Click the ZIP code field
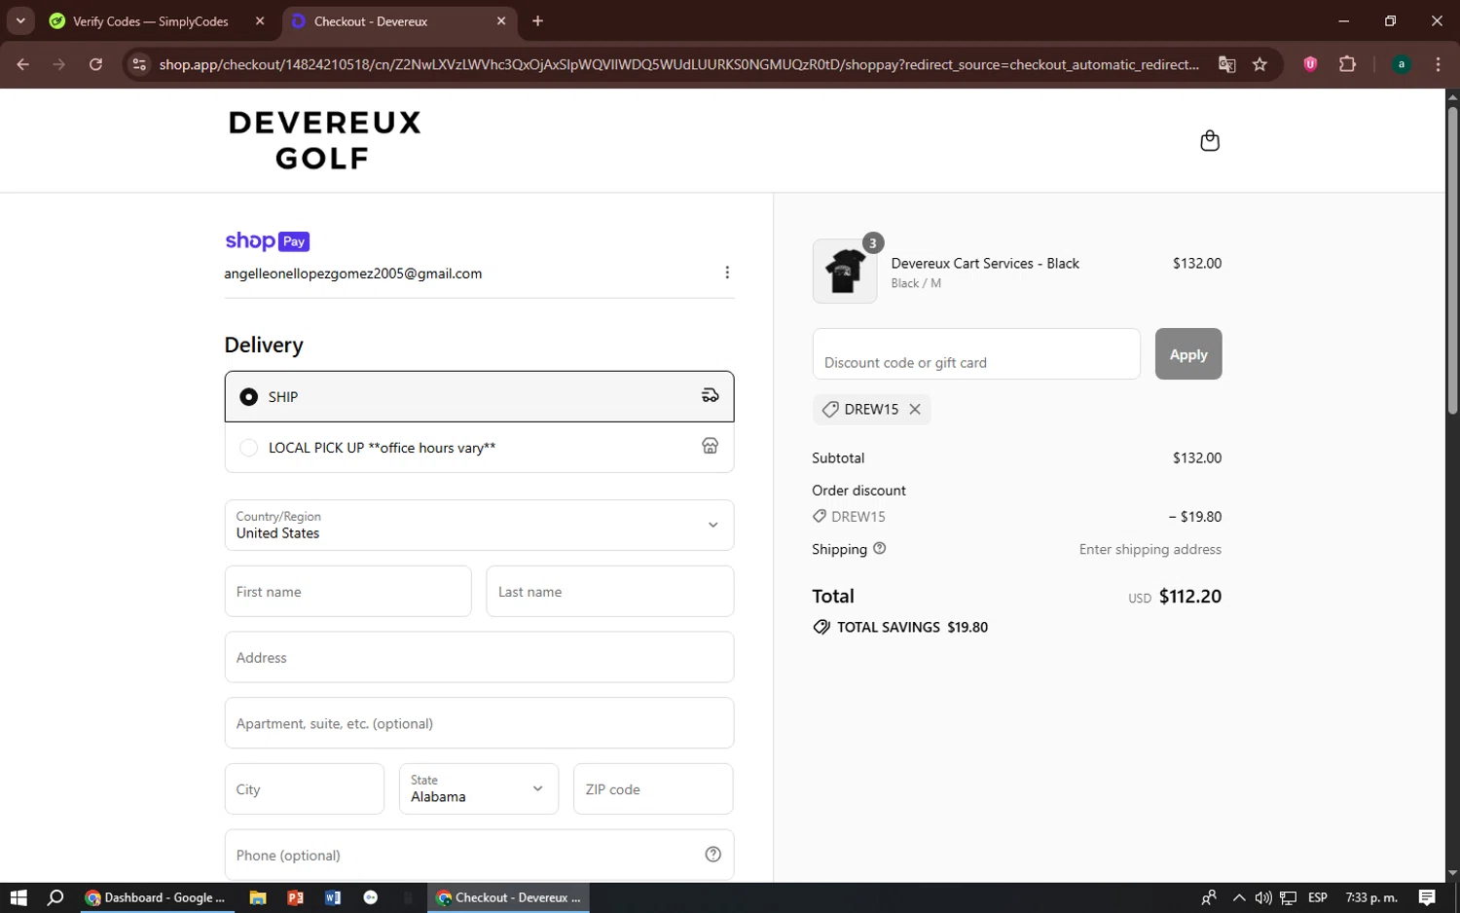Image resolution: width=1460 pixels, height=913 pixels. tap(653, 788)
